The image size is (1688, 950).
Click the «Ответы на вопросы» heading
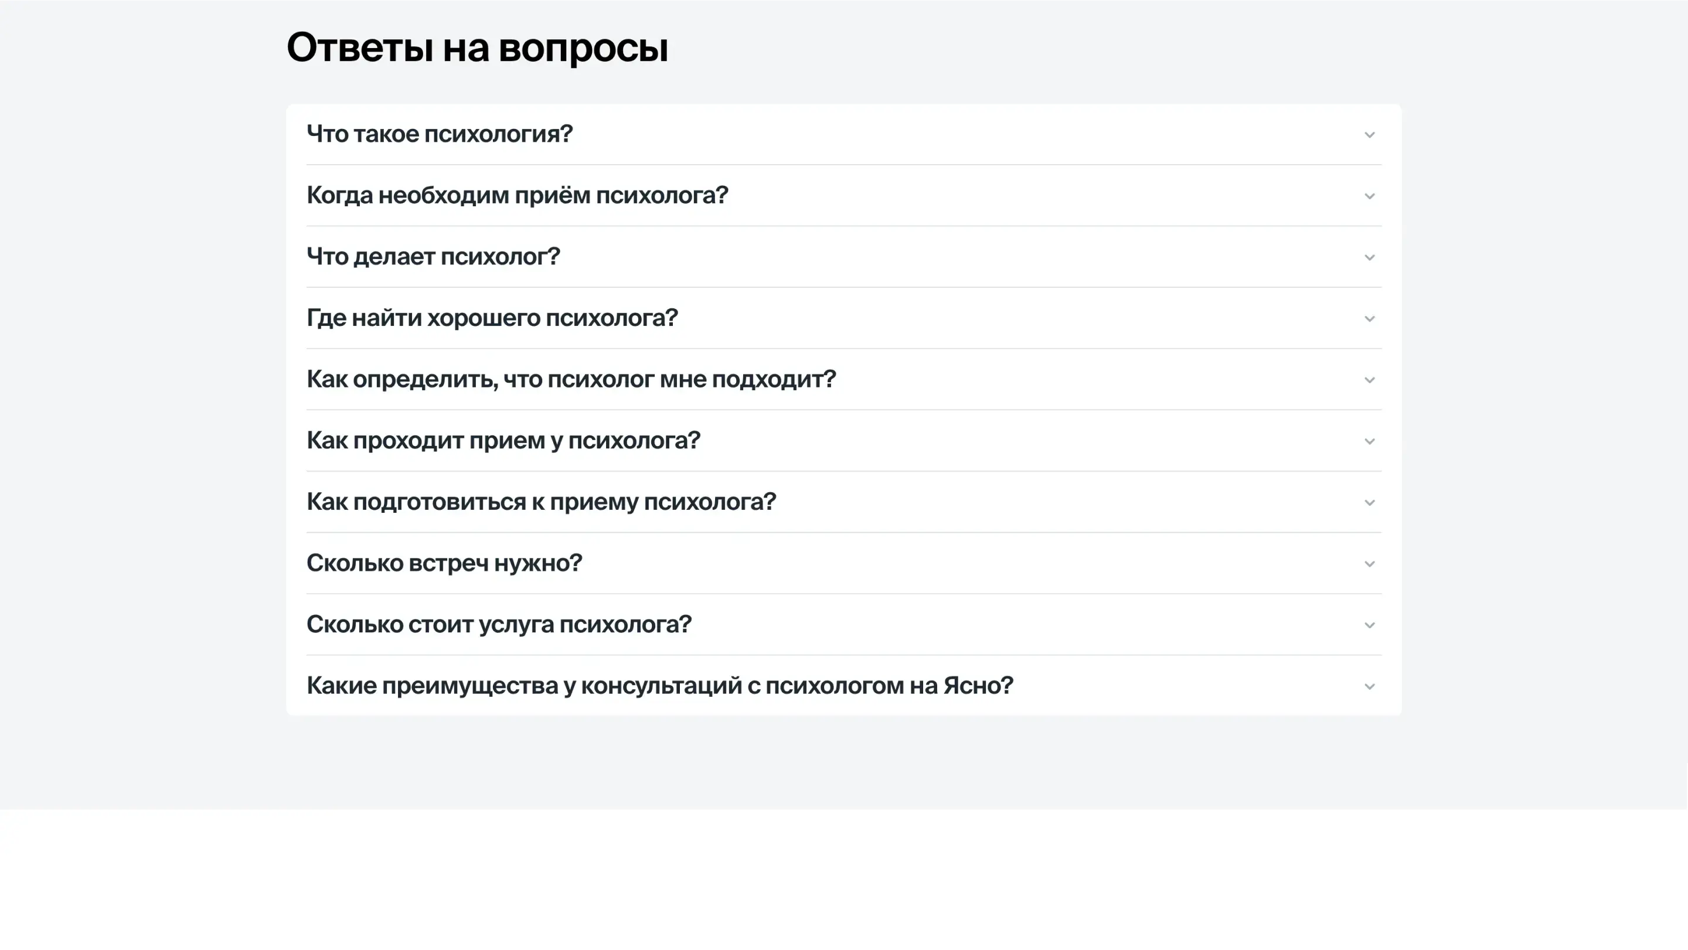[477, 47]
